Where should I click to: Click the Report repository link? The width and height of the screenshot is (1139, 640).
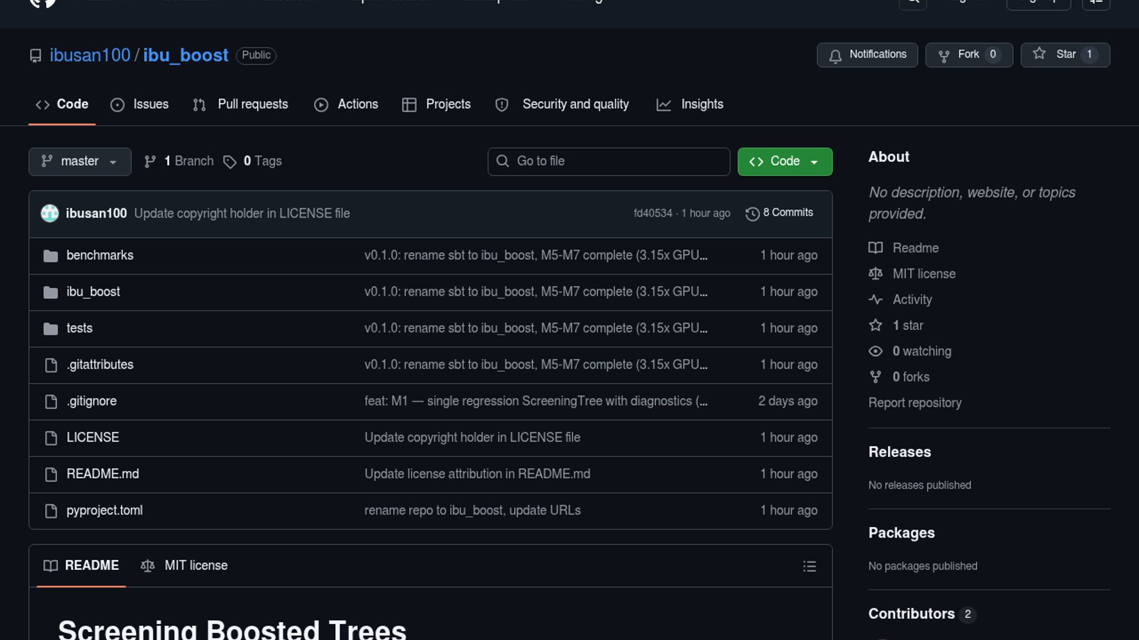915,402
